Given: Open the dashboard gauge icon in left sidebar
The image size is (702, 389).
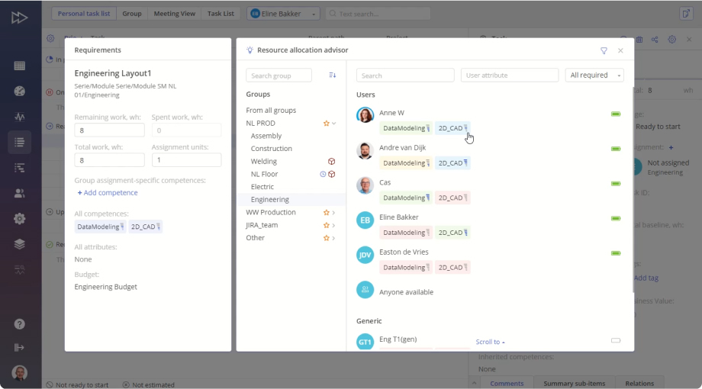Looking at the screenshot, I should (x=19, y=92).
